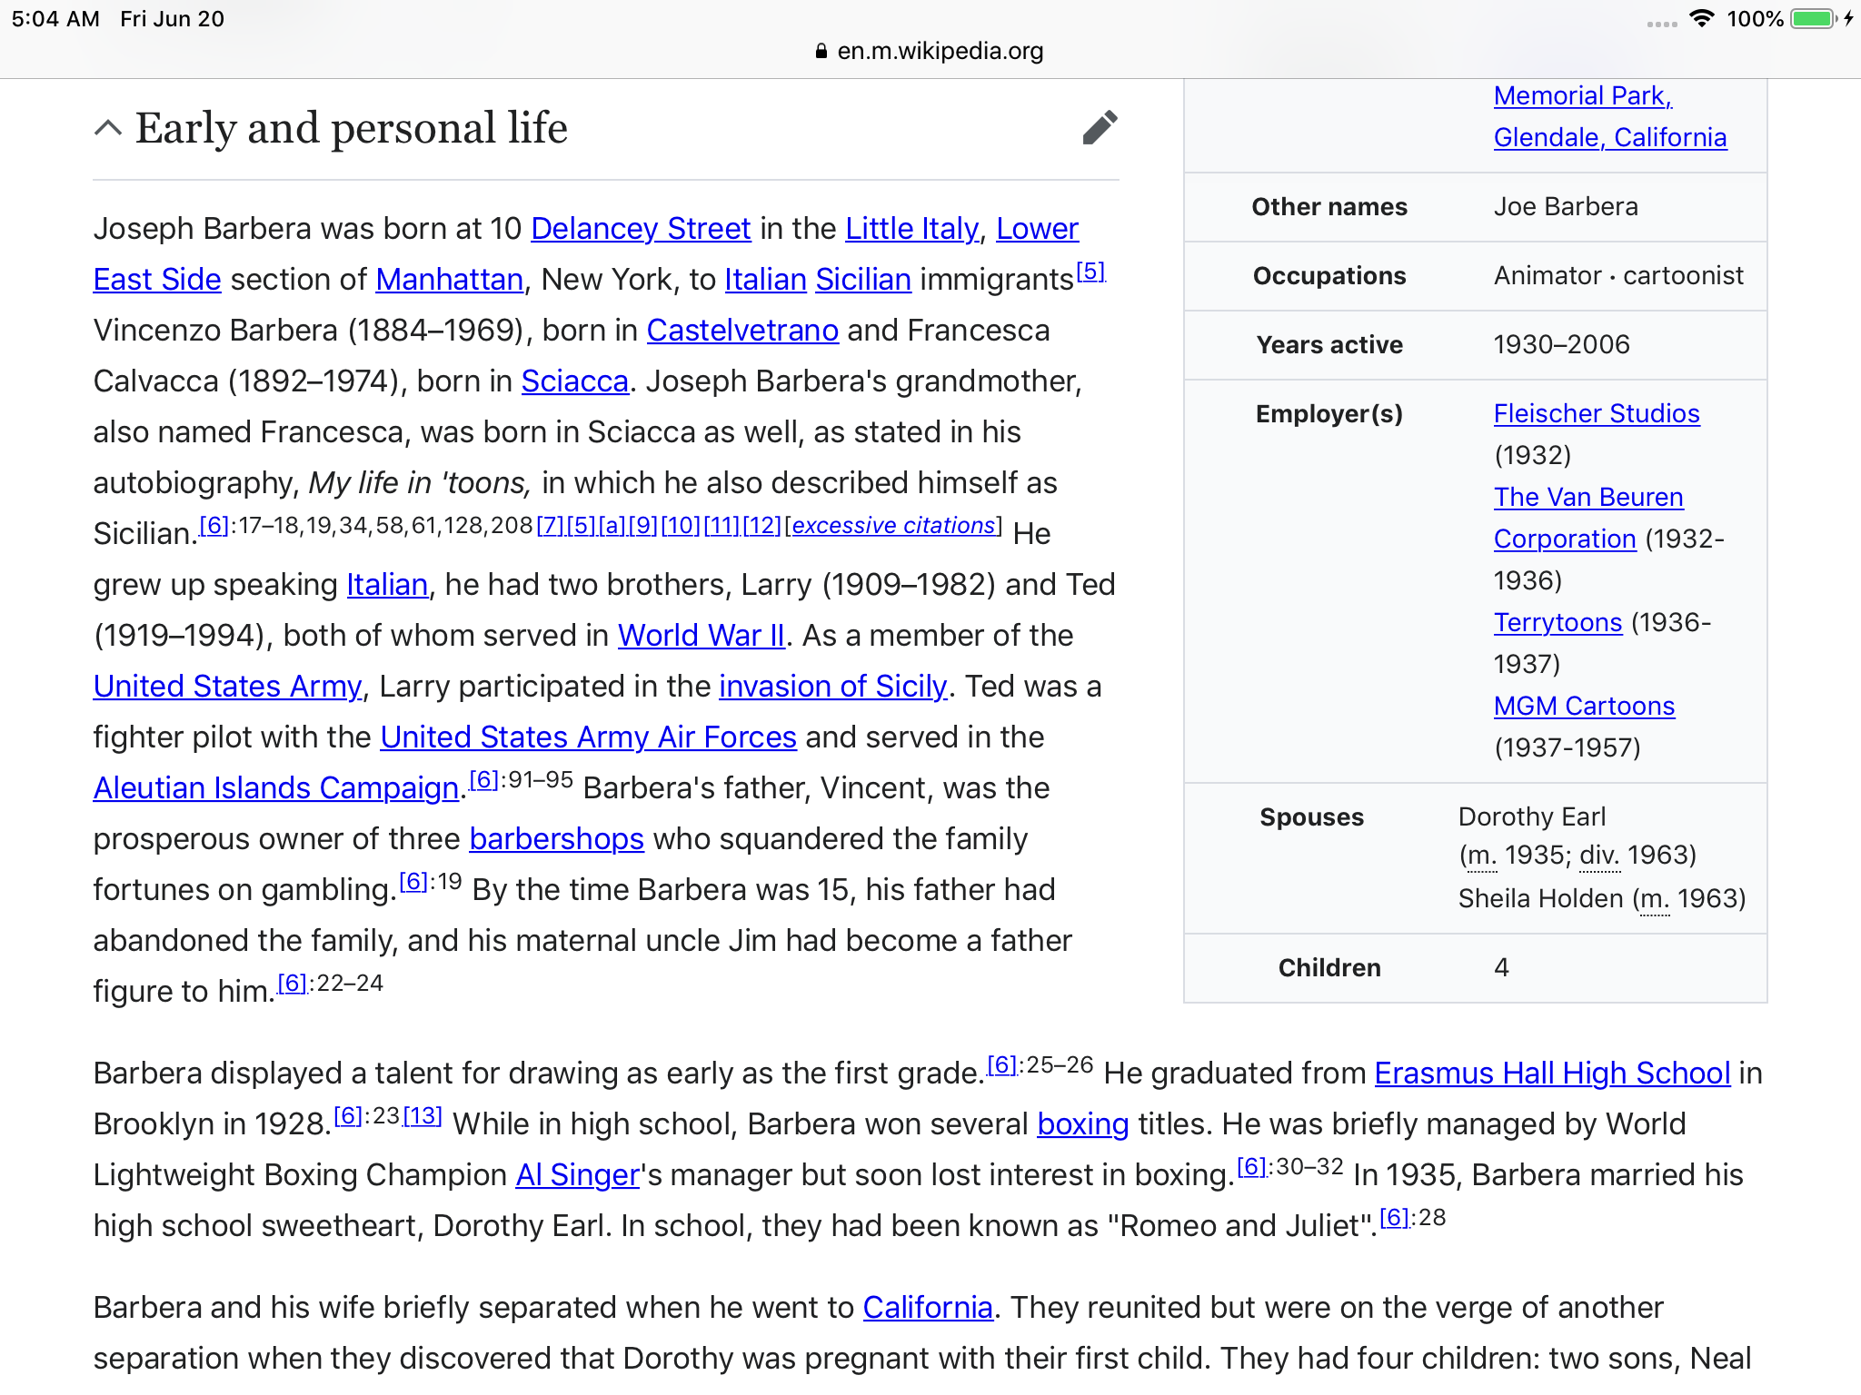Open Erasmus Hall High School link
This screenshot has width=1861, height=1395.
pyautogui.click(x=1552, y=1073)
